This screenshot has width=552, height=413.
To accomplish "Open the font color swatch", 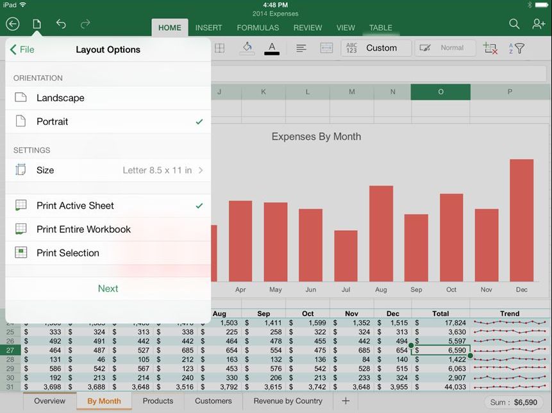I will (272, 48).
